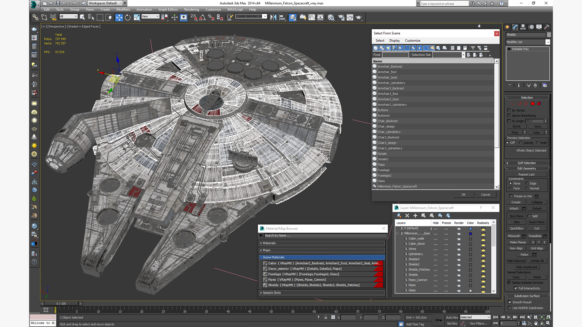Select Element sub-object level icon
Viewport: 582px width, 327px height.
pos(539,104)
